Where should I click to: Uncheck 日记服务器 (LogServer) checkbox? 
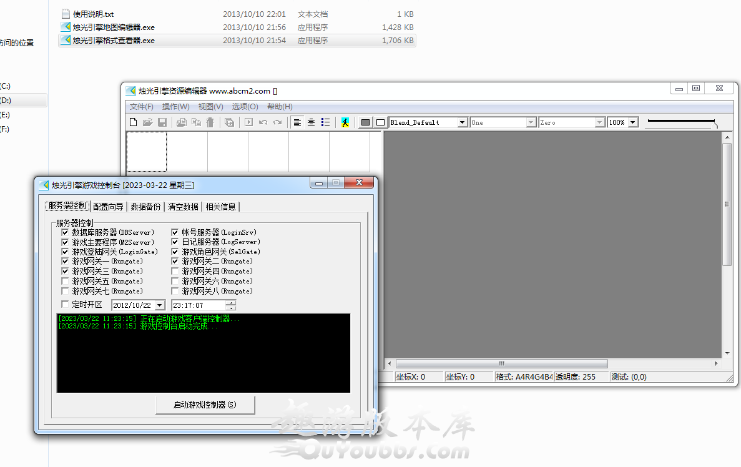pyautogui.click(x=175, y=242)
